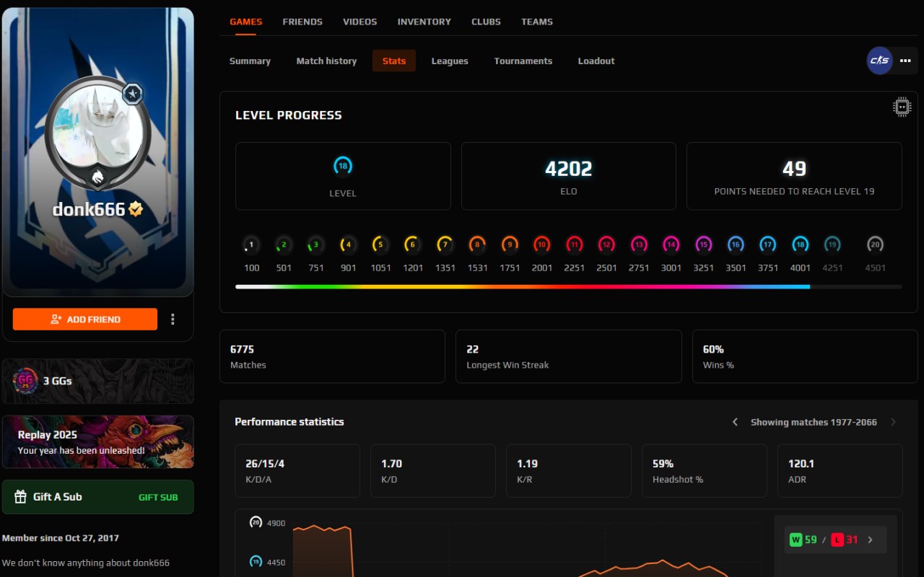The image size is (924, 577).
Task: Select the level 10 milestone badge
Action: pyautogui.click(x=541, y=245)
